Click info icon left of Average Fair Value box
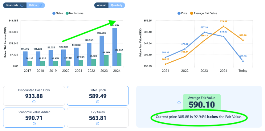The image size is (265, 131). tap(178, 103)
